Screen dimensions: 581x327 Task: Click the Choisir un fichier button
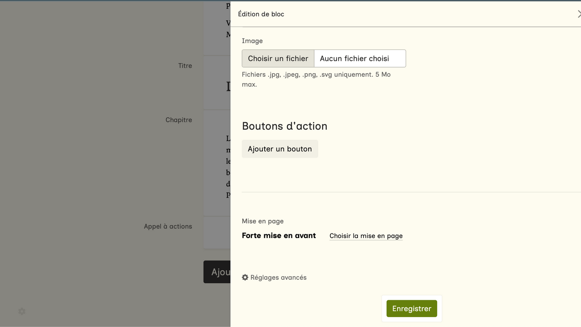(278, 59)
